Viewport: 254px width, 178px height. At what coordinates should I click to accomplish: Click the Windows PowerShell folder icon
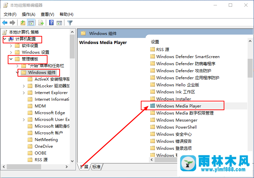[153, 127]
